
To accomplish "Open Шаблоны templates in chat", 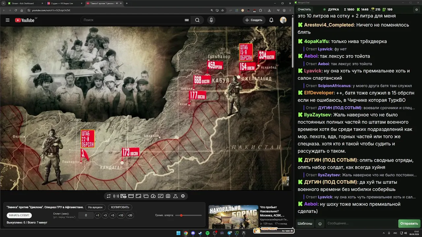I will pyautogui.click(x=305, y=224).
